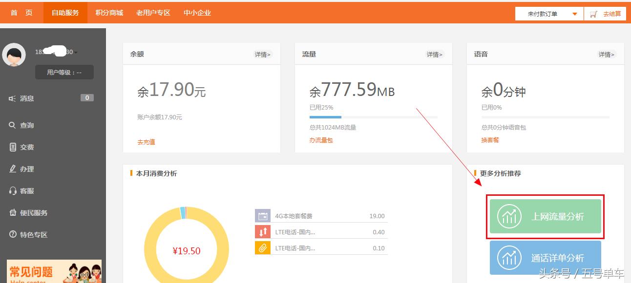631x283 pixels.
Task: Click the red dropdown arrow next to 未付款订单
Action: (x=574, y=13)
